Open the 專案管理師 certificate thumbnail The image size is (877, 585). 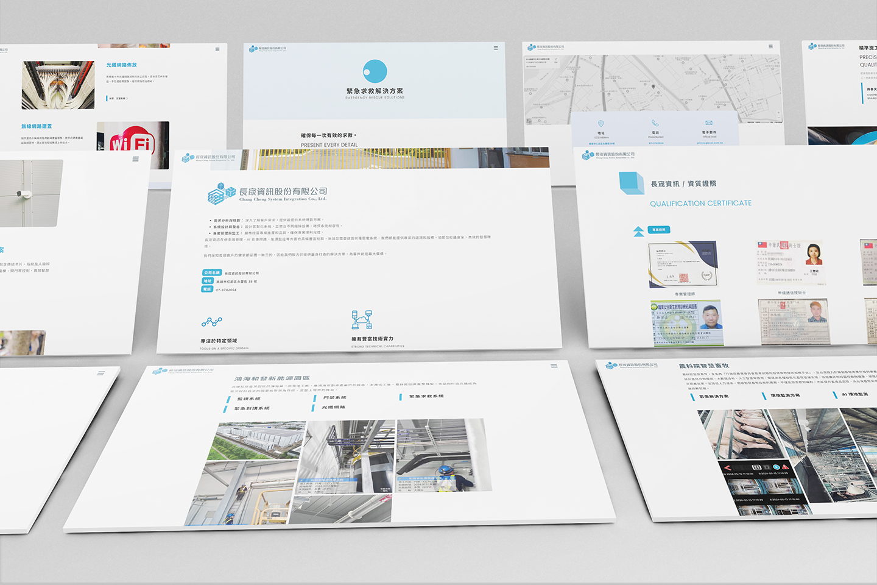pos(683,264)
